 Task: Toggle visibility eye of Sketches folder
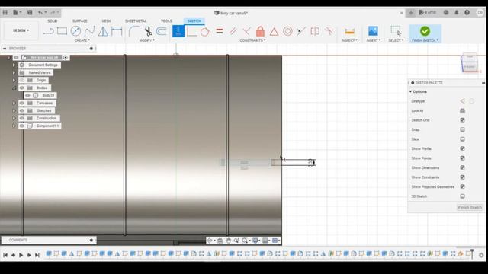pyautogui.click(x=22, y=110)
